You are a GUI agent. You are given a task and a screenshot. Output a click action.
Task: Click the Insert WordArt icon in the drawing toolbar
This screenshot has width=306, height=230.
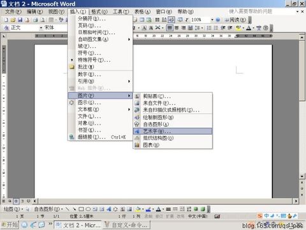point(108,209)
